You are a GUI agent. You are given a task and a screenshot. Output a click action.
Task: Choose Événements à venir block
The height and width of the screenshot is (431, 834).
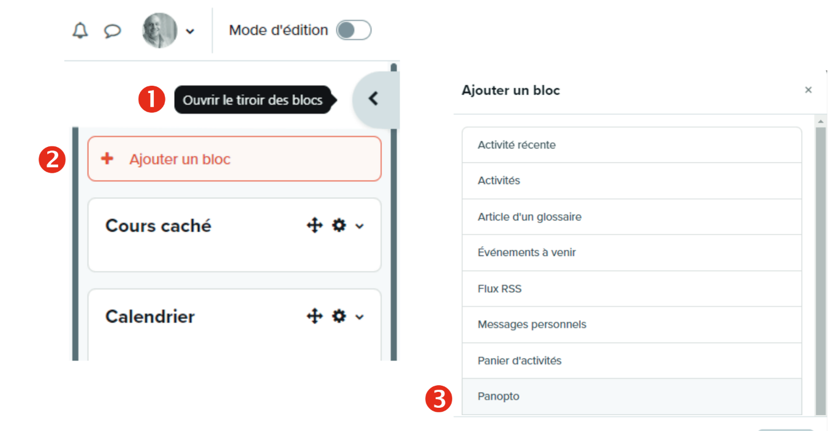click(631, 252)
